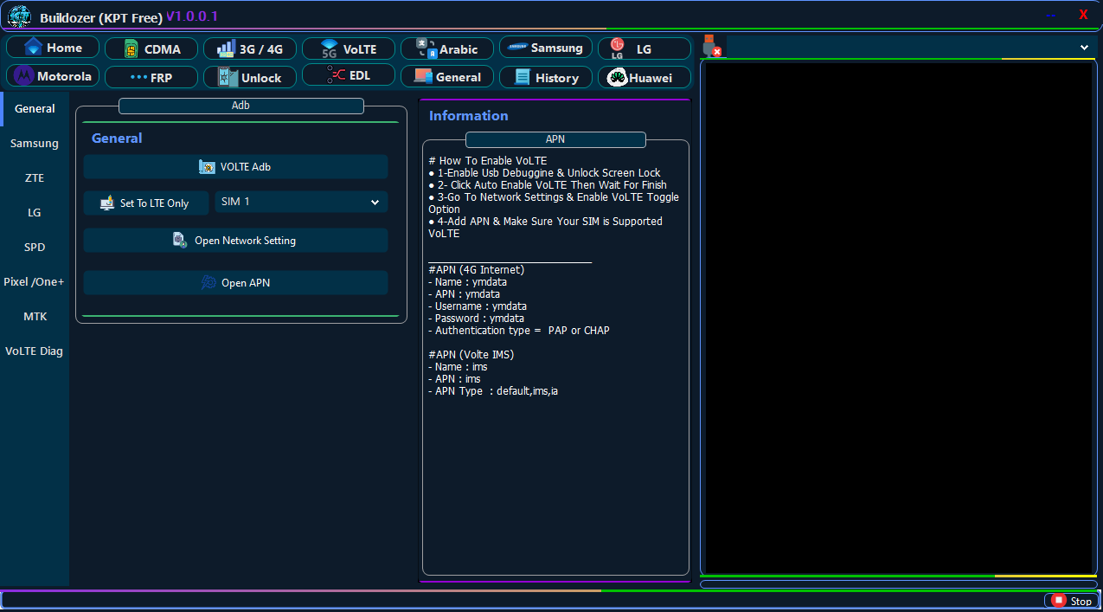The height and width of the screenshot is (612, 1103).
Task: Open the Home section
Action: tap(53, 48)
